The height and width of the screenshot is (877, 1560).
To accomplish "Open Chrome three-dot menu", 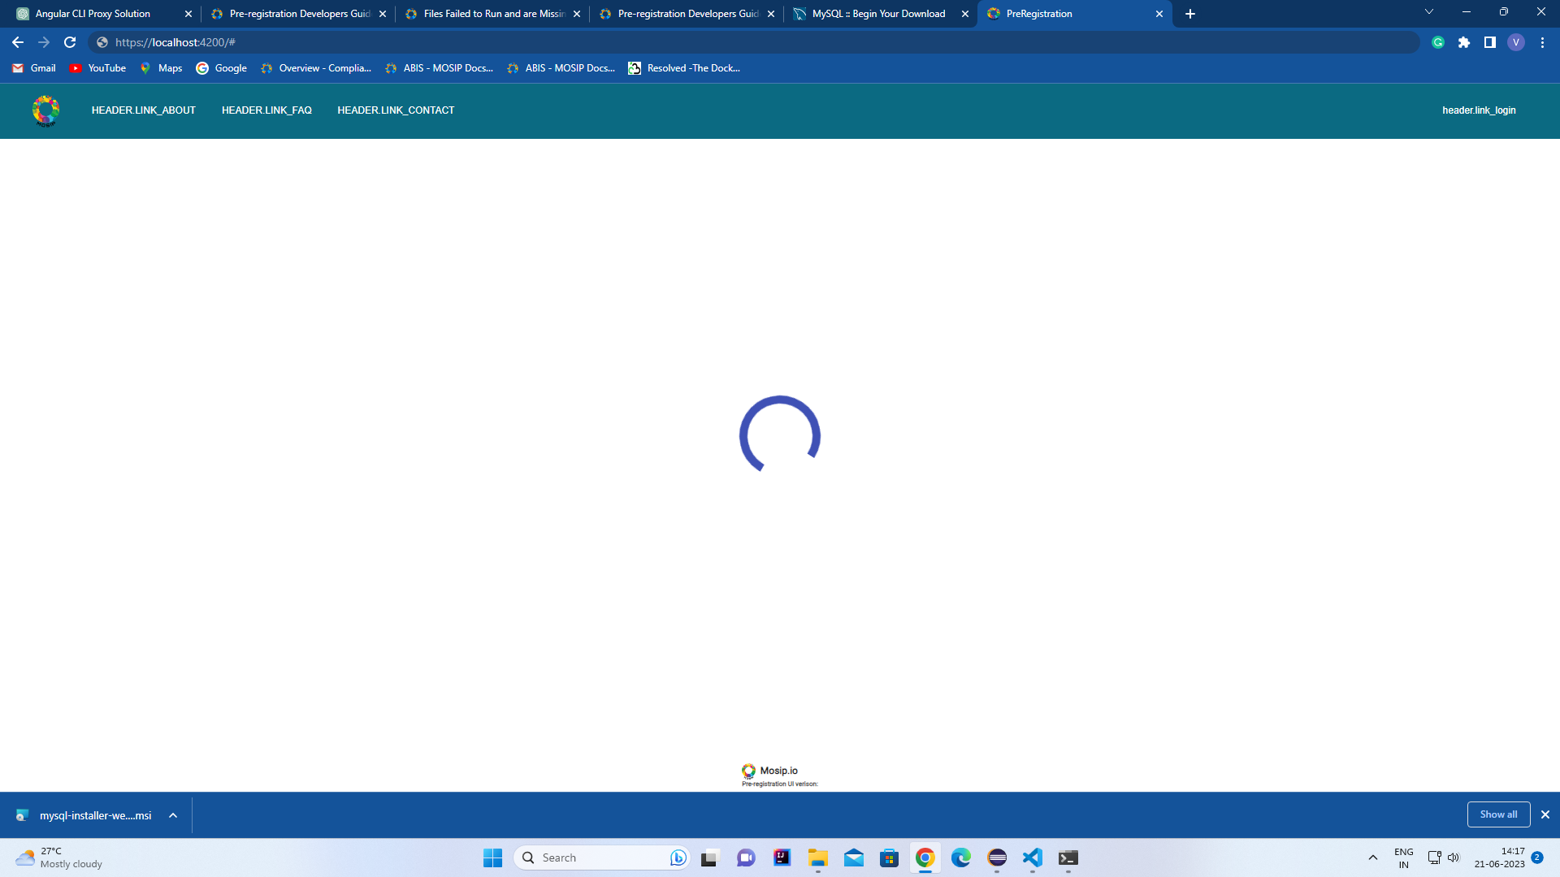I will coord(1542,42).
